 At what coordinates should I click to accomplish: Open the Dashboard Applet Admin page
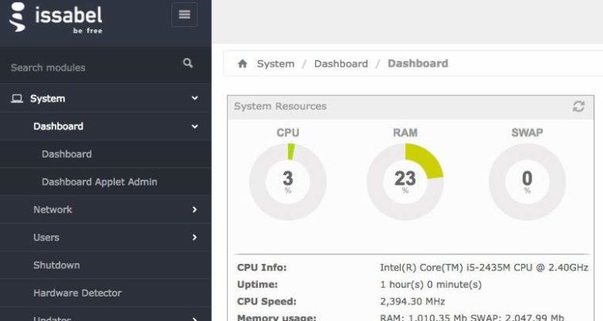point(99,182)
